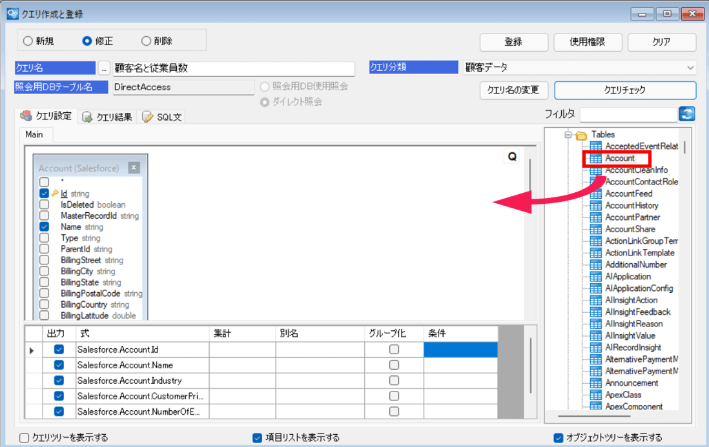Click the row selector arrow for Account.Id

[x=32, y=350]
